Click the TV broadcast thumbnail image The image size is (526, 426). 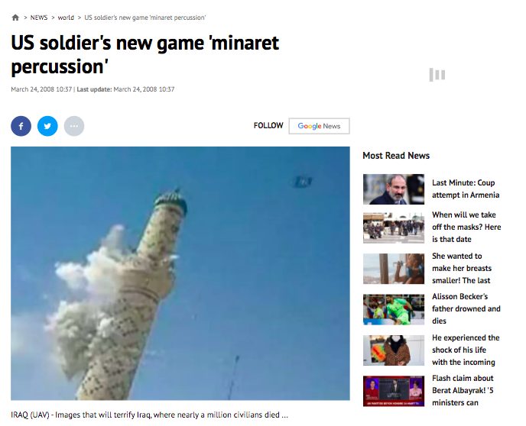tap(394, 391)
